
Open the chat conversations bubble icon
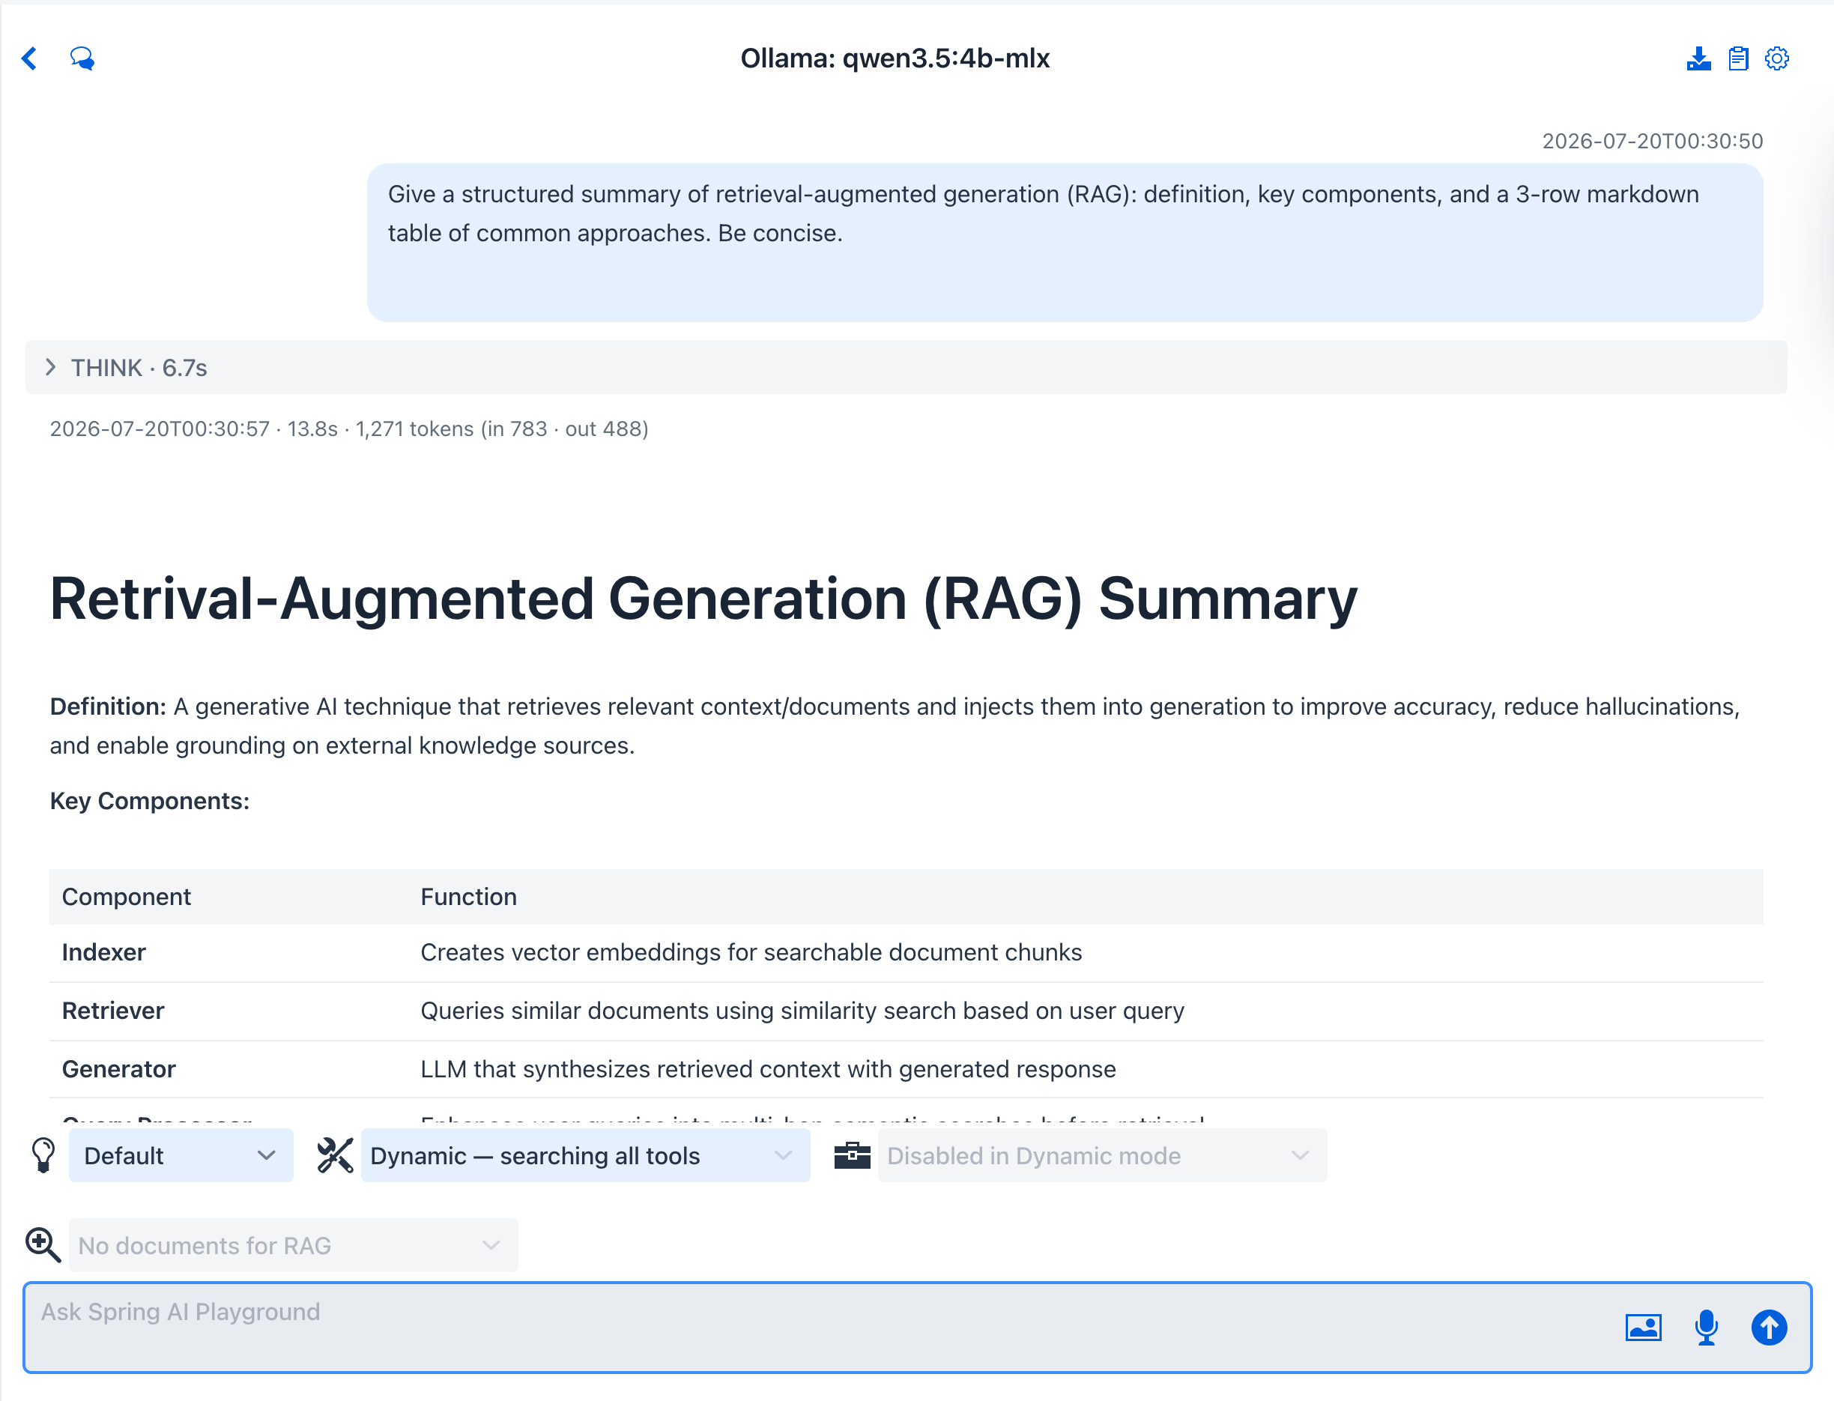click(x=82, y=58)
